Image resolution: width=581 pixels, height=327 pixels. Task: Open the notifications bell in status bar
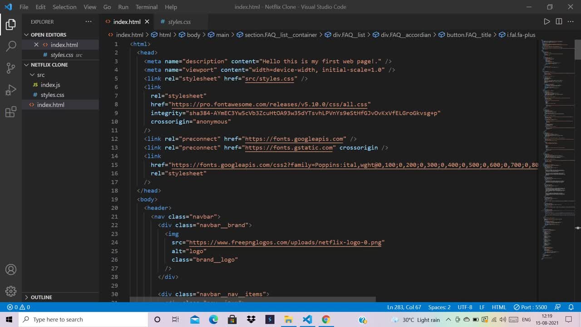tap(571, 307)
